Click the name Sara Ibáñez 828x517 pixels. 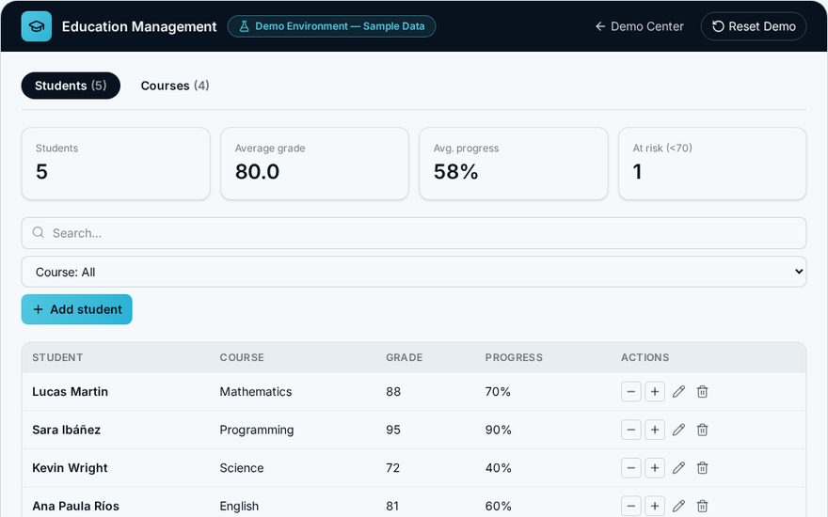pos(67,430)
